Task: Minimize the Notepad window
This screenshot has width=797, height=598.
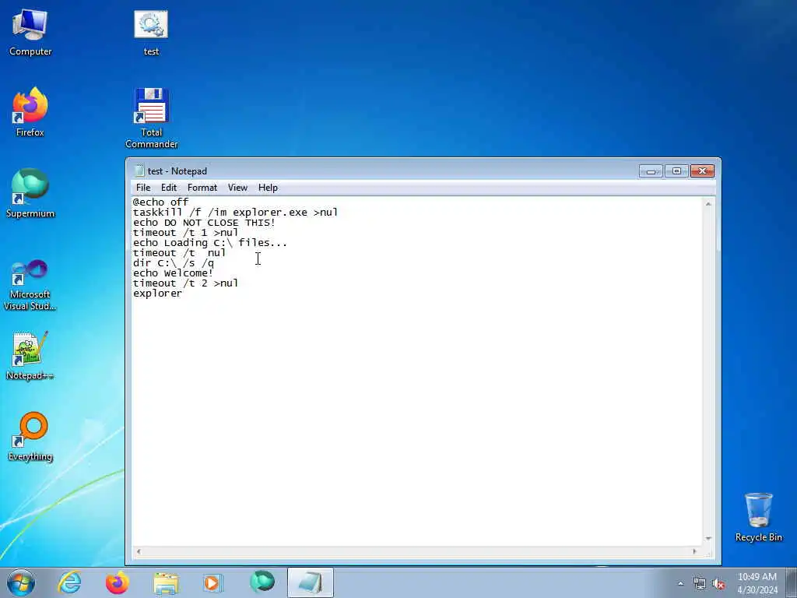Action: [x=651, y=171]
